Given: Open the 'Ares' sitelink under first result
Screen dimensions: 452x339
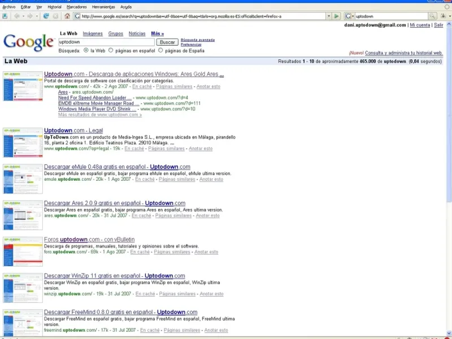Looking at the screenshot, I should point(63,92).
